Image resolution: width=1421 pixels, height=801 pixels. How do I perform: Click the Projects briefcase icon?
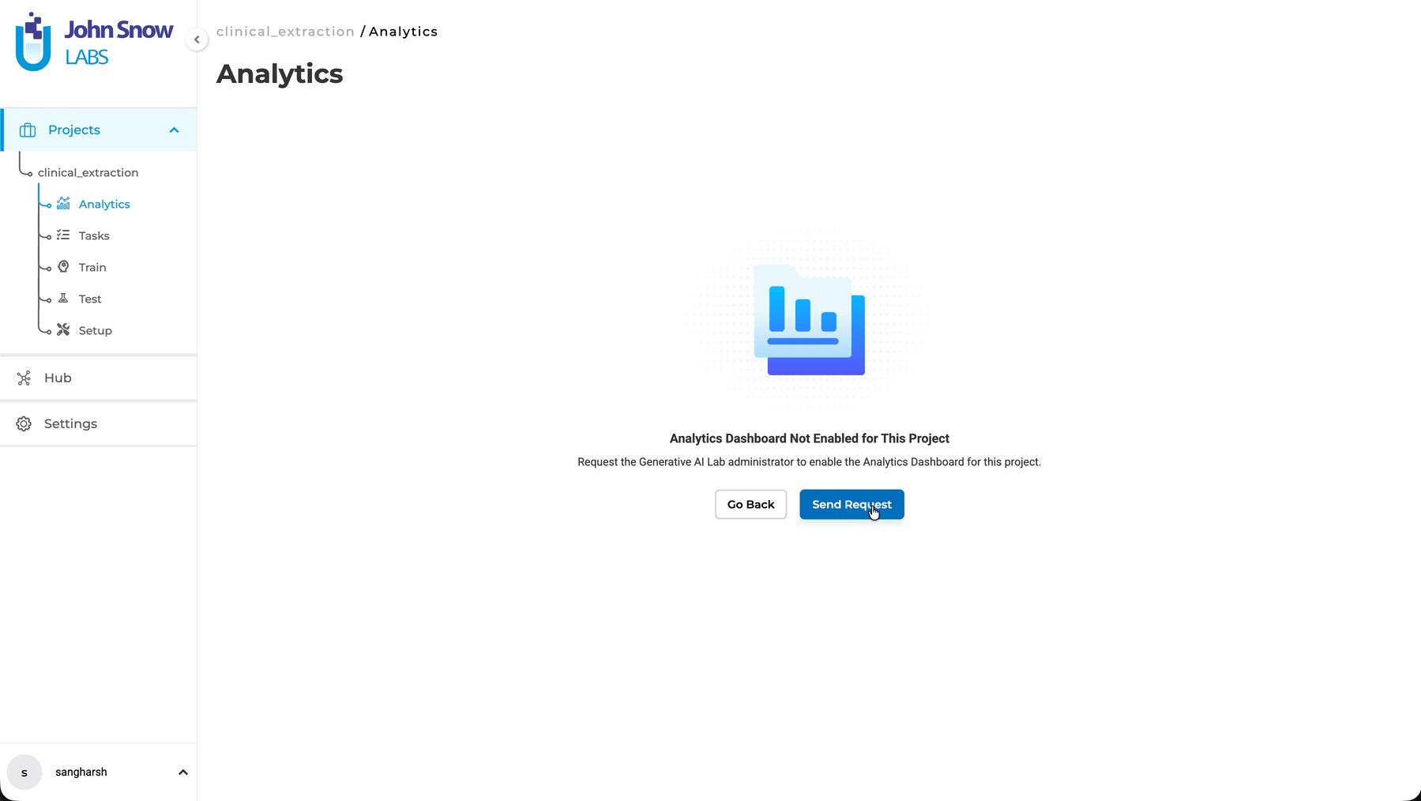(x=28, y=130)
